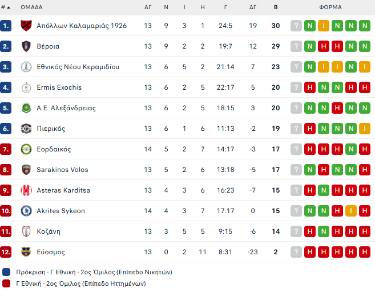
Task: Click the Asteras Karditsa team logo
Action: pyautogui.click(x=26, y=190)
